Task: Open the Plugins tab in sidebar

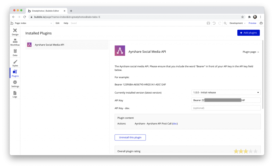Action: pyautogui.click(x=15, y=73)
